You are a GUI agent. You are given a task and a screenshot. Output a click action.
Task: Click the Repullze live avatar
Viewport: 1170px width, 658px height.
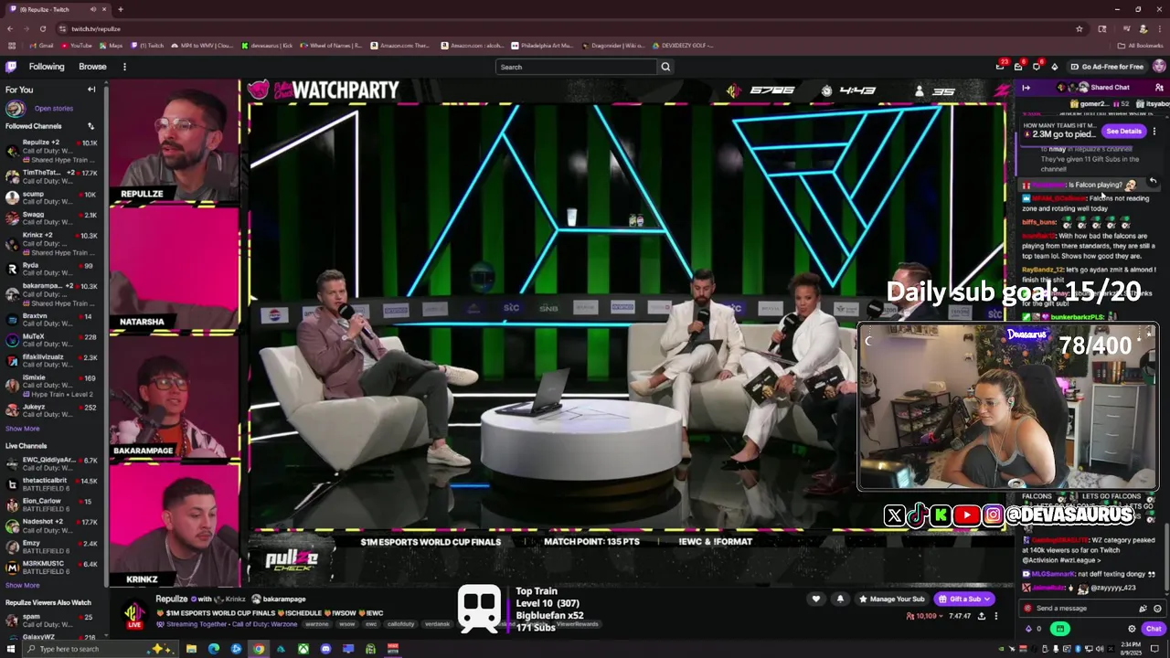pyautogui.click(x=134, y=613)
